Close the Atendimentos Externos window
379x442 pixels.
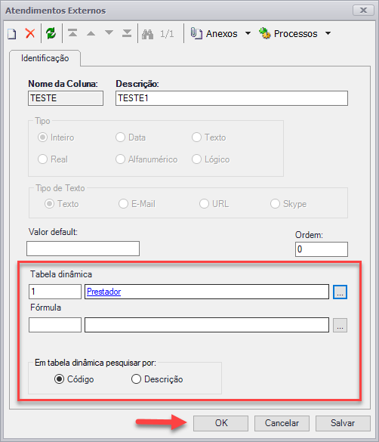tap(363, 11)
